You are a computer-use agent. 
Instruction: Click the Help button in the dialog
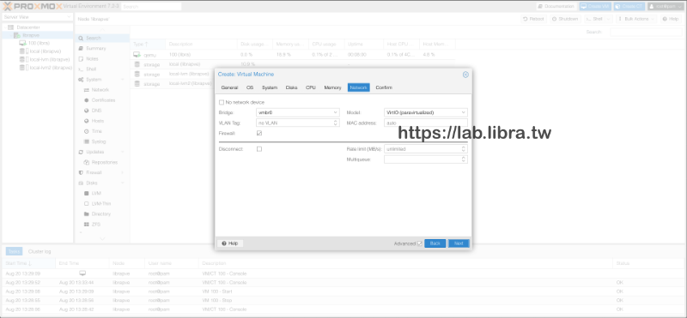(230, 243)
